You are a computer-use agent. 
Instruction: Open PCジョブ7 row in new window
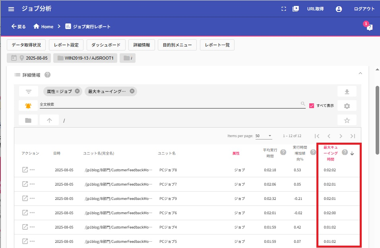[x=25, y=184]
